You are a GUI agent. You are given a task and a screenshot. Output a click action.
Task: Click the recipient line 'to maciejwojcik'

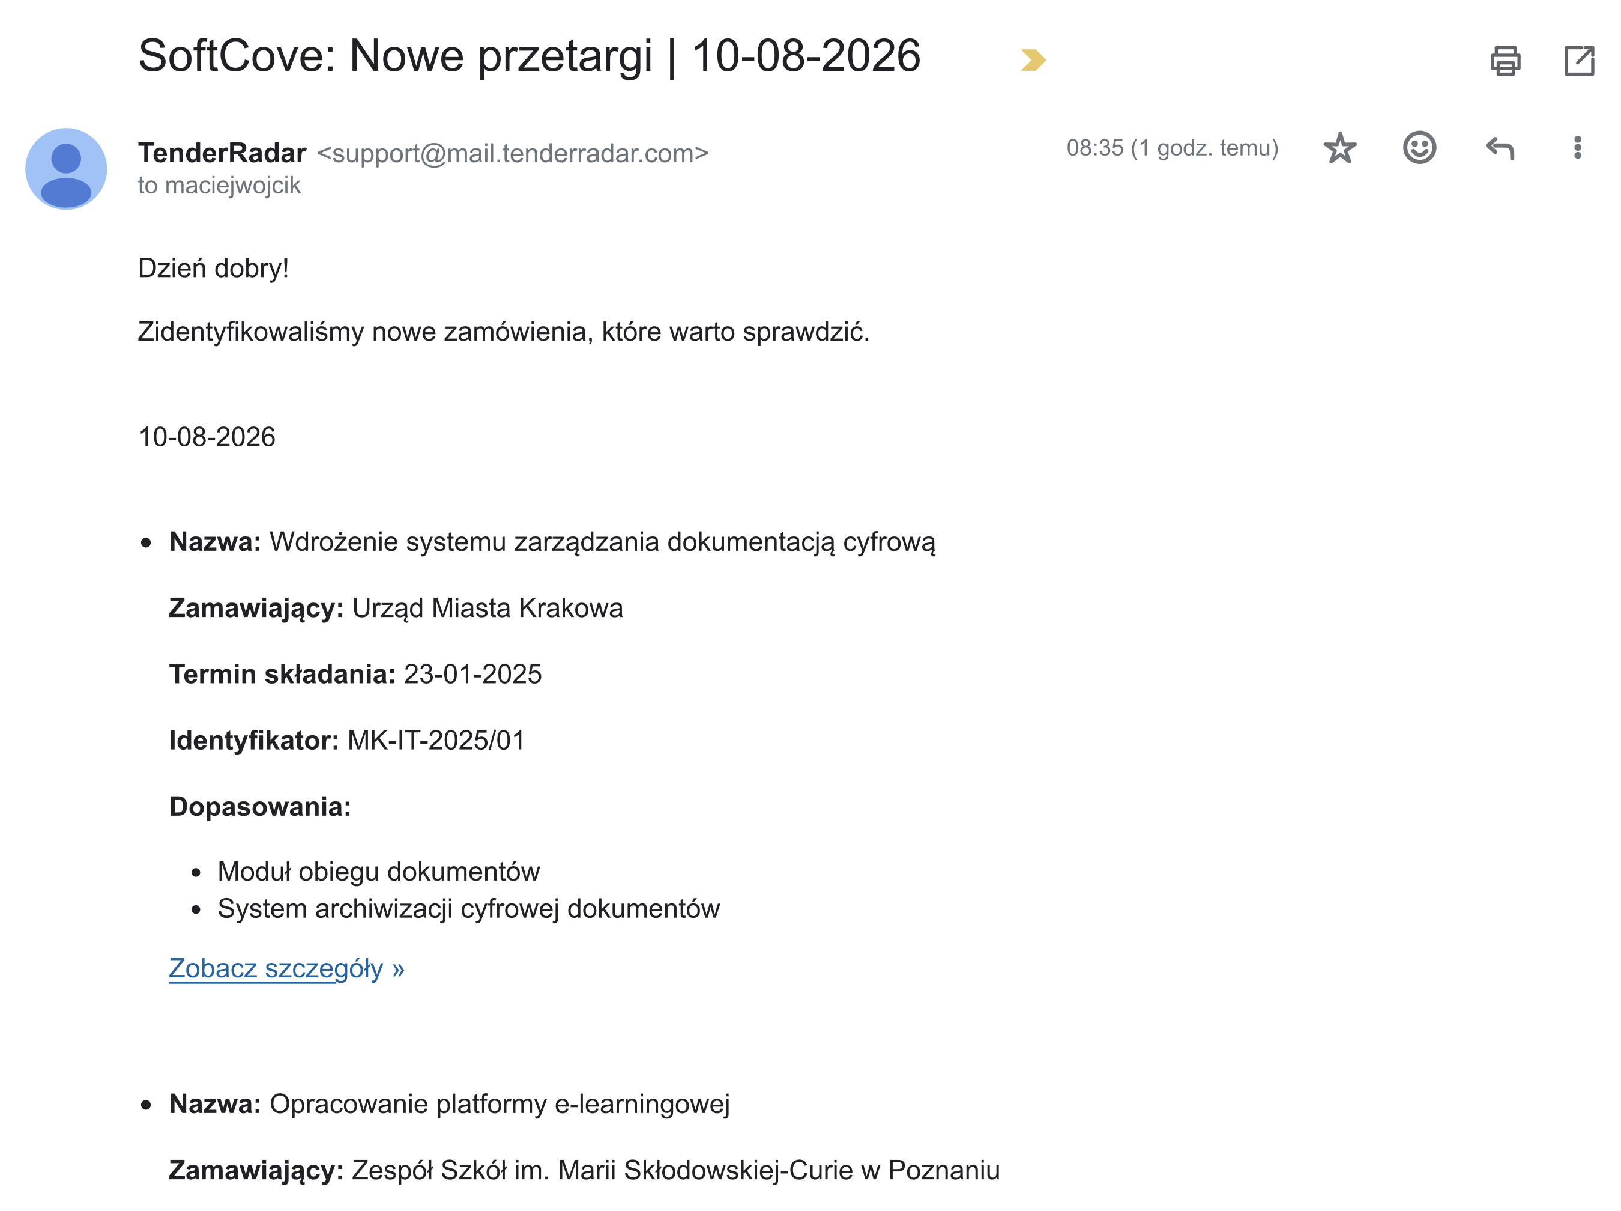pyautogui.click(x=219, y=186)
